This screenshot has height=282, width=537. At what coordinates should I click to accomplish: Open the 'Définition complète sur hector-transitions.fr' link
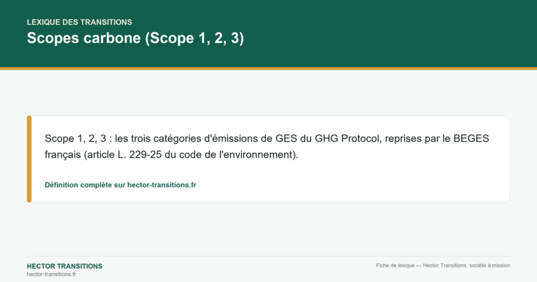pos(120,185)
